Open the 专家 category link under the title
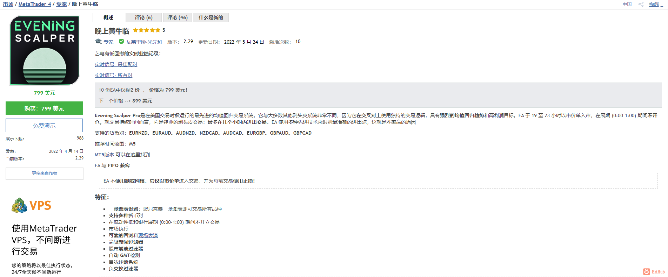 (x=108, y=42)
